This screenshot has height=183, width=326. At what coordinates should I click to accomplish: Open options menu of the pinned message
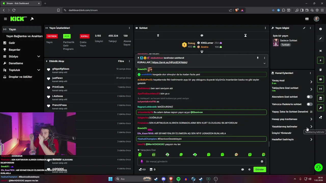264,58
